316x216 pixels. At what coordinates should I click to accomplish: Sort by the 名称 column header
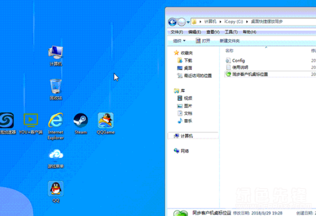[x=229, y=51]
